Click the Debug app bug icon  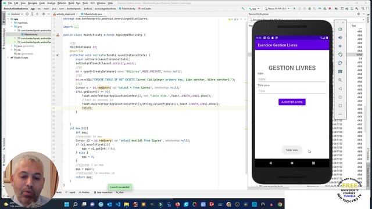[309, 9]
